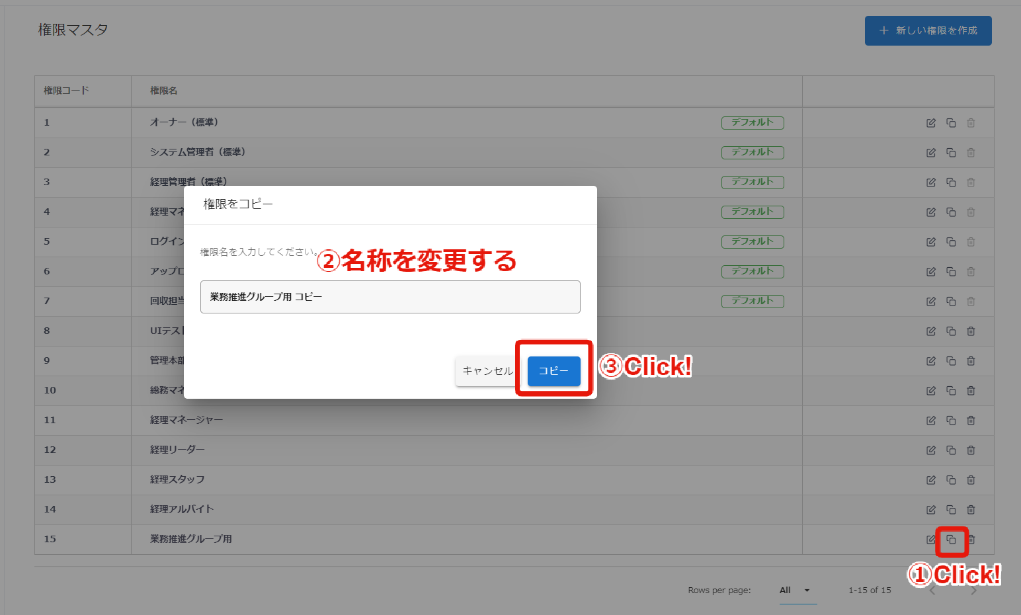
Task: Delete row 12 経理リーダー with the trash icon
Action: (971, 450)
